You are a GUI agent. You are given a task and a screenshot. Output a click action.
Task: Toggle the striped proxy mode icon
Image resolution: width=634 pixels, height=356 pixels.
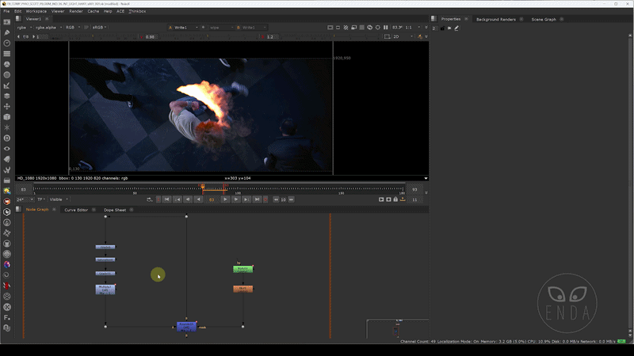[x=346, y=28]
